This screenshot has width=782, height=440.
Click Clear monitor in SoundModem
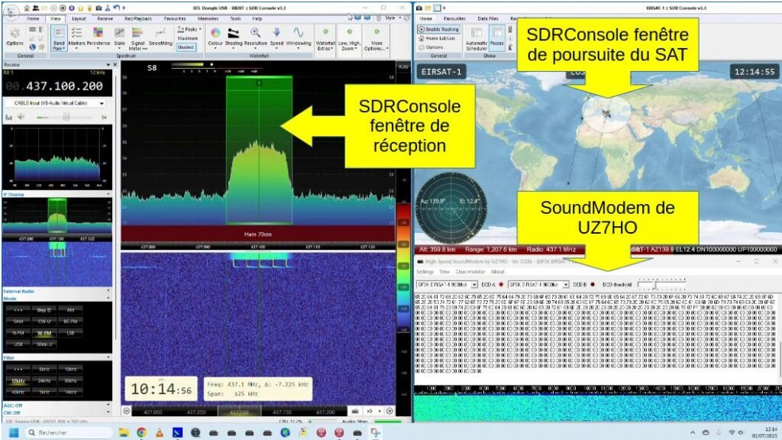(x=470, y=272)
